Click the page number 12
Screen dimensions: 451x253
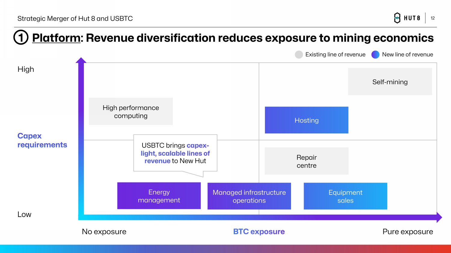[x=433, y=18]
